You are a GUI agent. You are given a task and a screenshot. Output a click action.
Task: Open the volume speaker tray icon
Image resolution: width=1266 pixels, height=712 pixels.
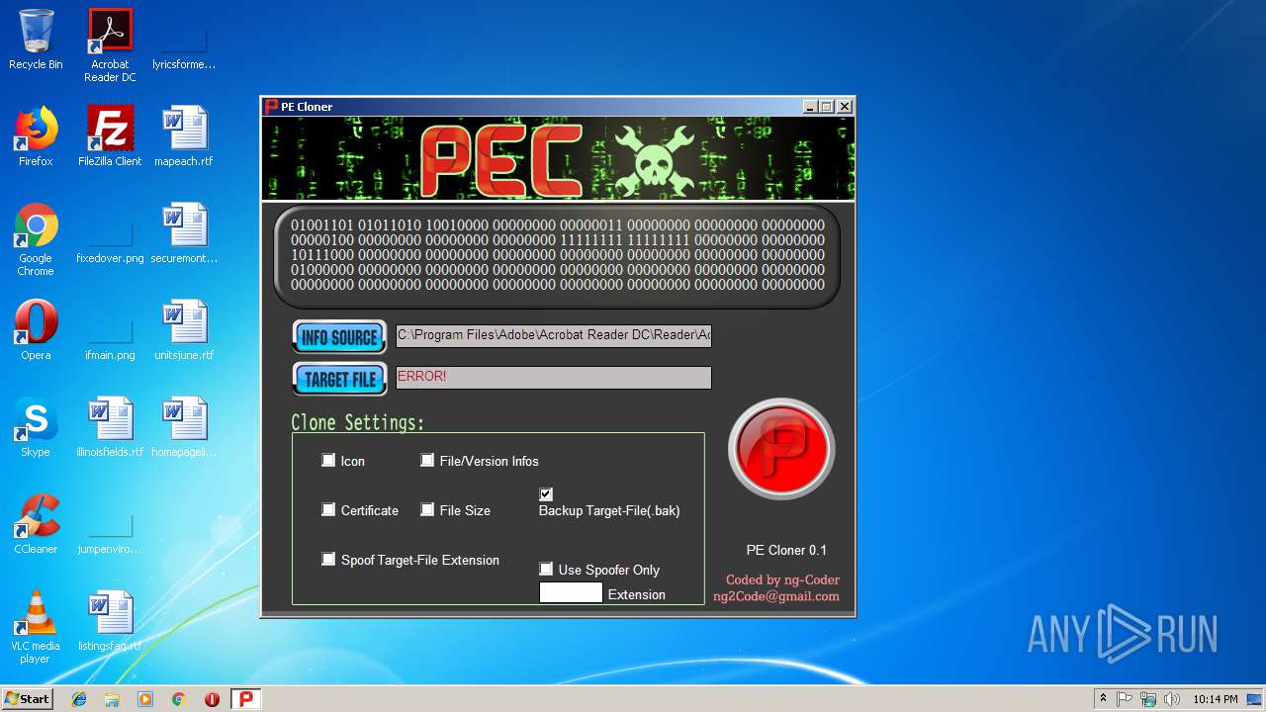tap(1172, 699)
